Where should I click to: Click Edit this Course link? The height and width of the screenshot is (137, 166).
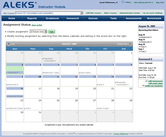(x=94, y=13)
